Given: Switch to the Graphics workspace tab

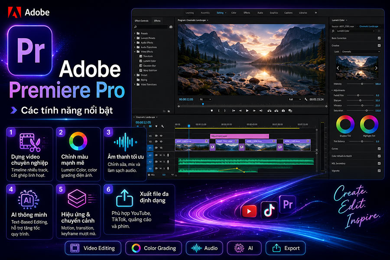Looking at the screenshot, I should click(x=274, y=13).
